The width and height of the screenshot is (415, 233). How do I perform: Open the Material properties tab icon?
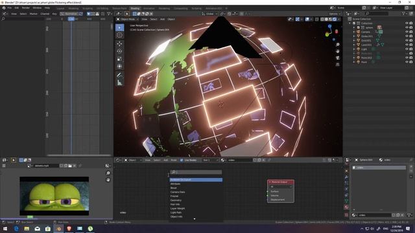[x=346, y=207]
